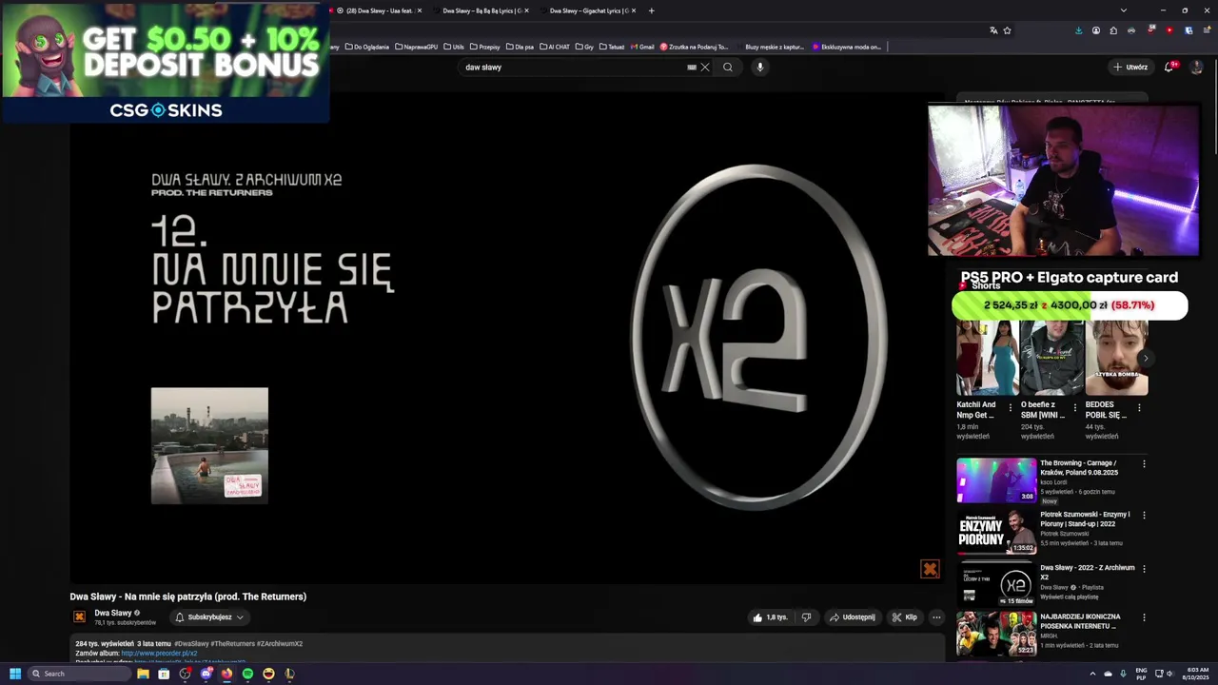
Task: Open the Przepisy bookmarks folder
Action: [x=485, y=47]
